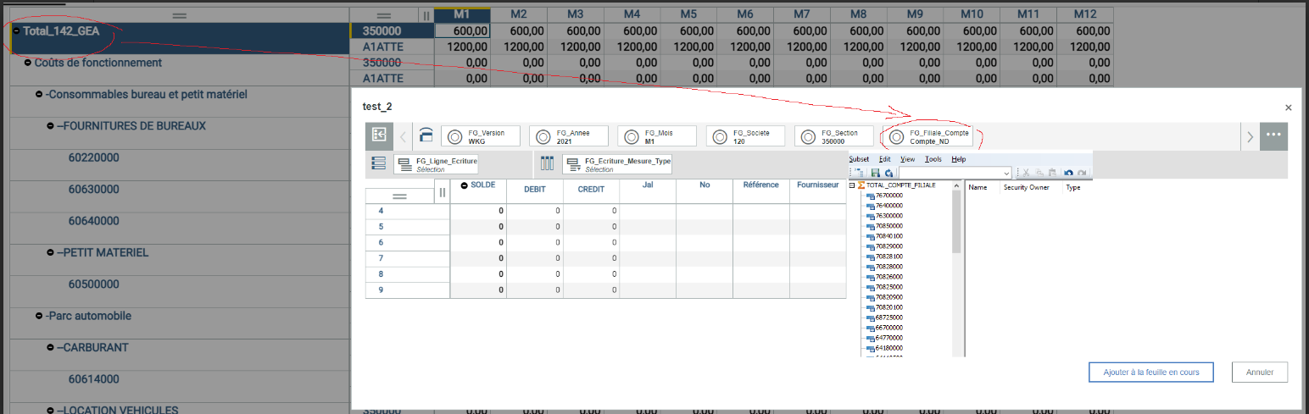Click the overview tree icon in test_2 toolbar
This screenshot has width=1309, height=414.
click(x=379, y=135)
